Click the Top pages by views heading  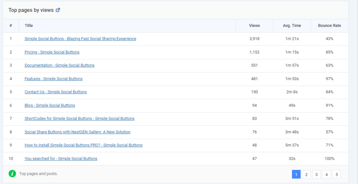click(x=31, y=10)
